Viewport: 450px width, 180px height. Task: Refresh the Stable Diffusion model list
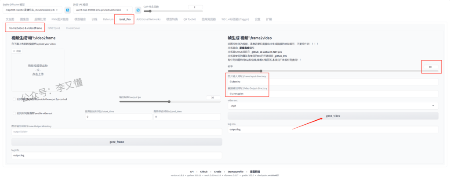tap(68, 10)
